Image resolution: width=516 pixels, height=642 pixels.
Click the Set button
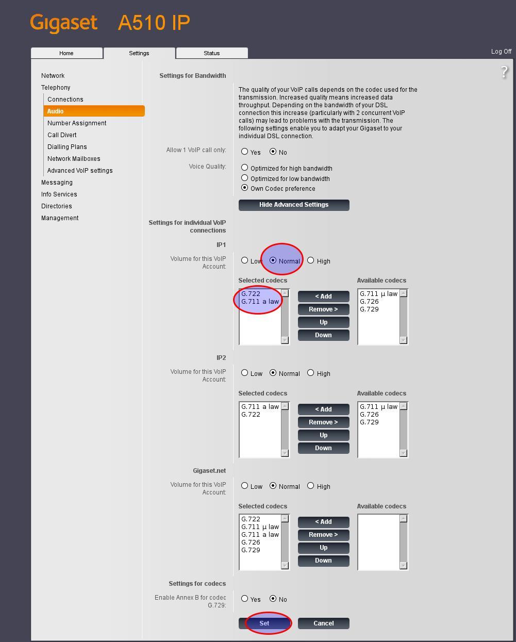click(264, 623)
